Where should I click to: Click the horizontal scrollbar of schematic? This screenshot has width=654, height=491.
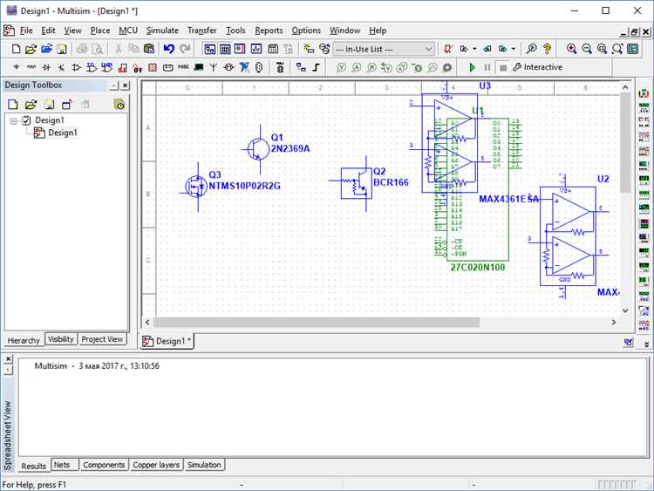[x=317, y=322]
